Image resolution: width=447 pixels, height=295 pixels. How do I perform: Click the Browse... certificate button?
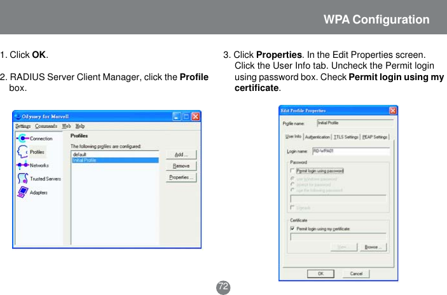[x=373, y=247]
